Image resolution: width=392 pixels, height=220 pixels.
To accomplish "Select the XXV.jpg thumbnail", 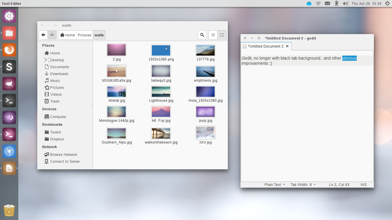I will (x=205, y=133).
